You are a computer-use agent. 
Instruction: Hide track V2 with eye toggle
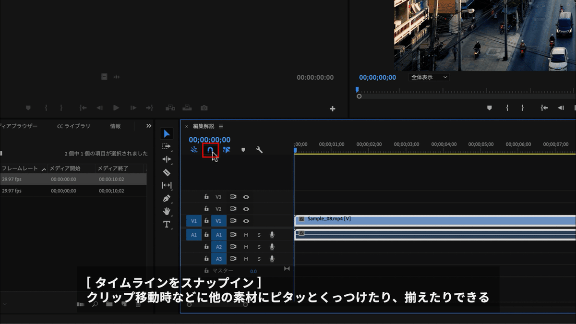[246, 209]
